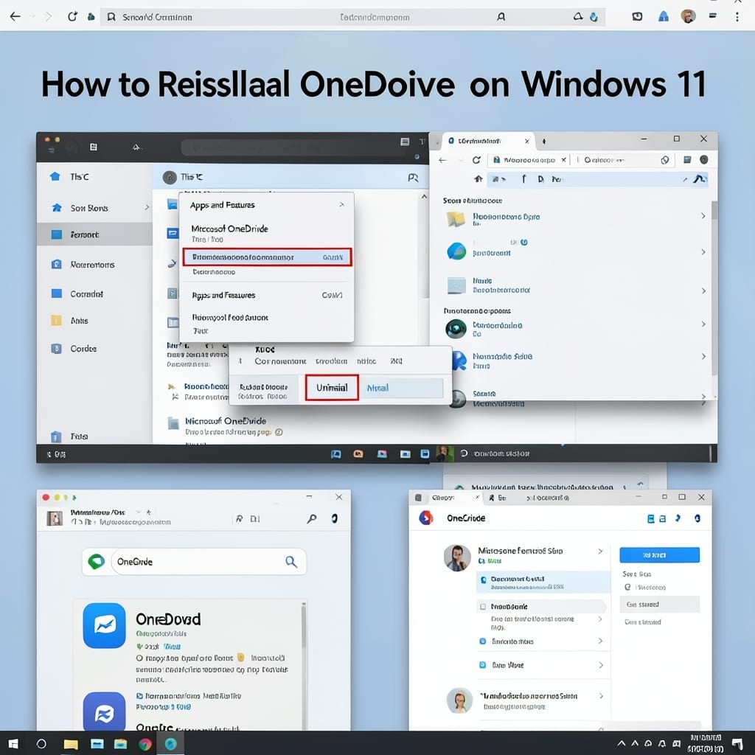This screenshot has height=755, width=755.
Task: Click the search icon in the 'This C' header
Action: (413, 178)
